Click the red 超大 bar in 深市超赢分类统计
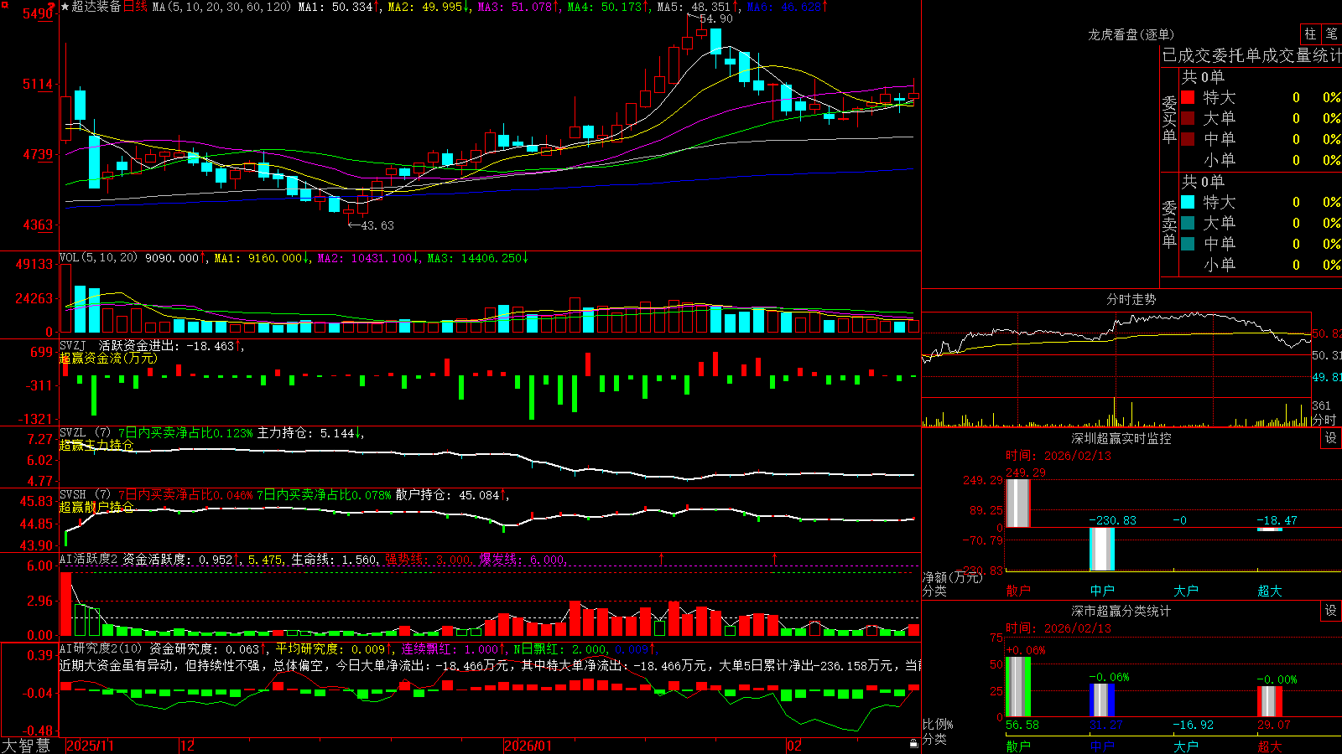 (x=1269, y=701)
